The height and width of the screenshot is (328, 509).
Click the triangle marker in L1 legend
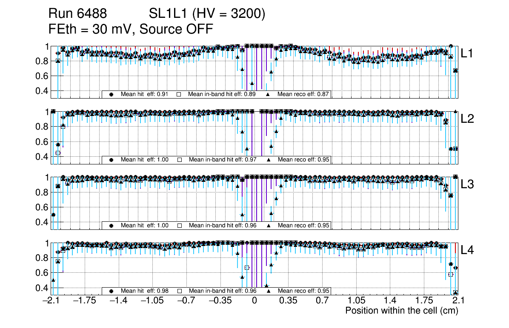(269, 94)
